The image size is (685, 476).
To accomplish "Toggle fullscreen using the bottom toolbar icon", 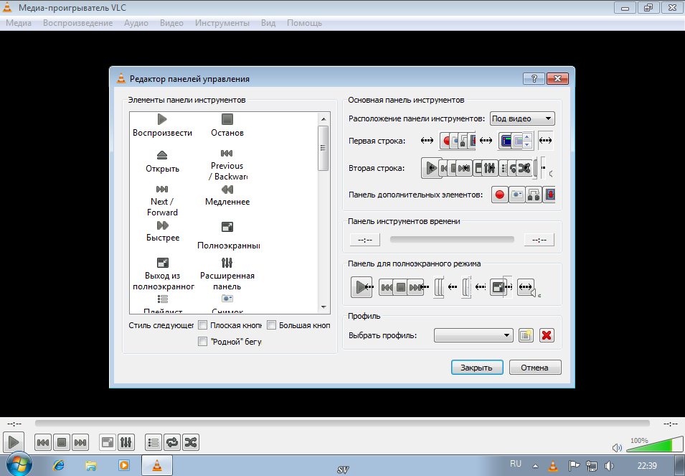I will 107,443.
